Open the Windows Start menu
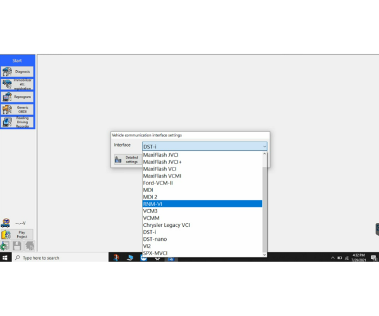 coord(5,258)
